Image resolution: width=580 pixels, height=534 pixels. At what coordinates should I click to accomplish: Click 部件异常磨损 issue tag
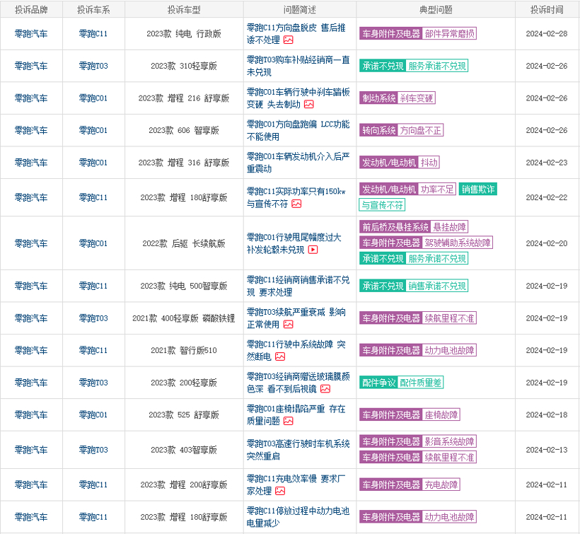[449, 34]
